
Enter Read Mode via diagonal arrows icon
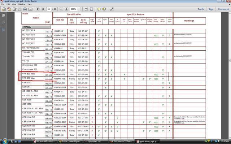(x=112, y=9)
